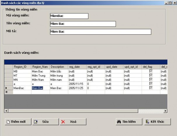This screenshot has width=177, height=136.
Task: Click the exit door icon on Kết thúc
Action: [147, 122]
